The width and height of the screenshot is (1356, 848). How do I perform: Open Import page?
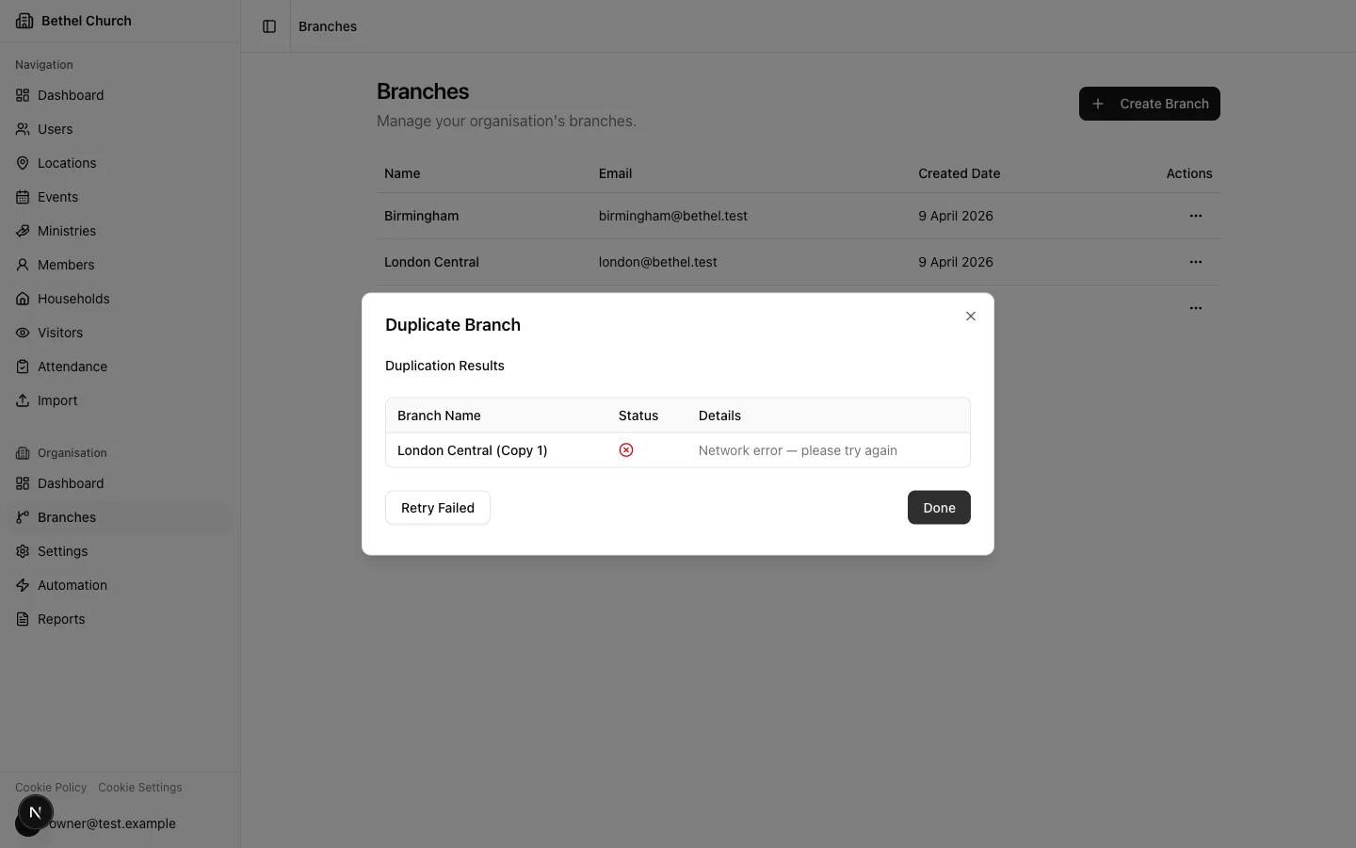121,400
